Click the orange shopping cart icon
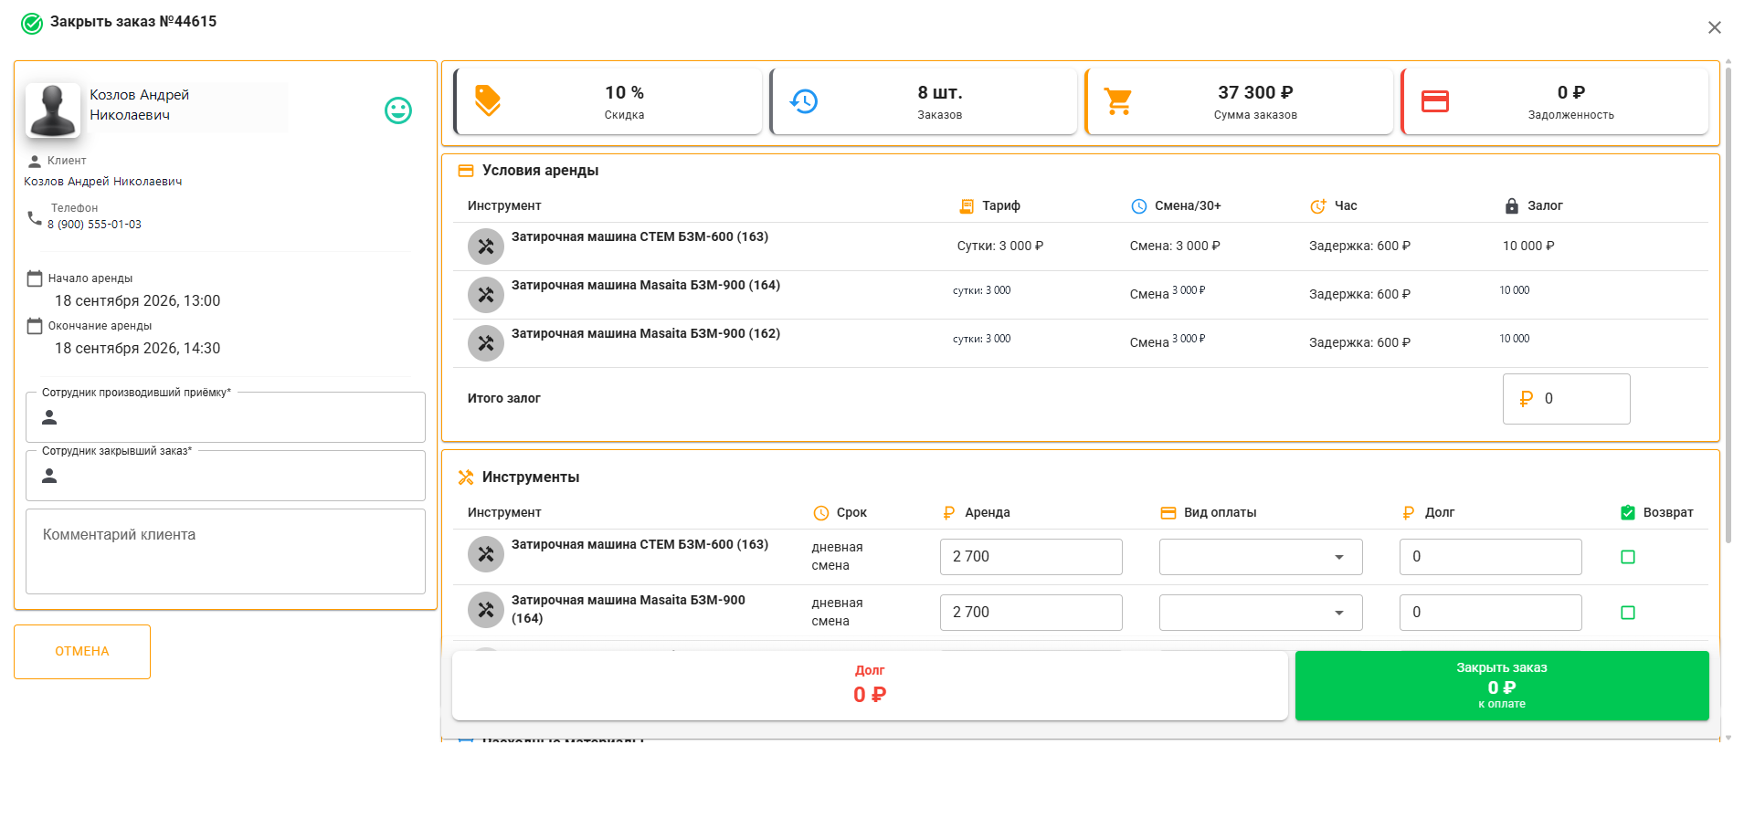Viewport: 1744px width, 829px height. coord(1118,101)
